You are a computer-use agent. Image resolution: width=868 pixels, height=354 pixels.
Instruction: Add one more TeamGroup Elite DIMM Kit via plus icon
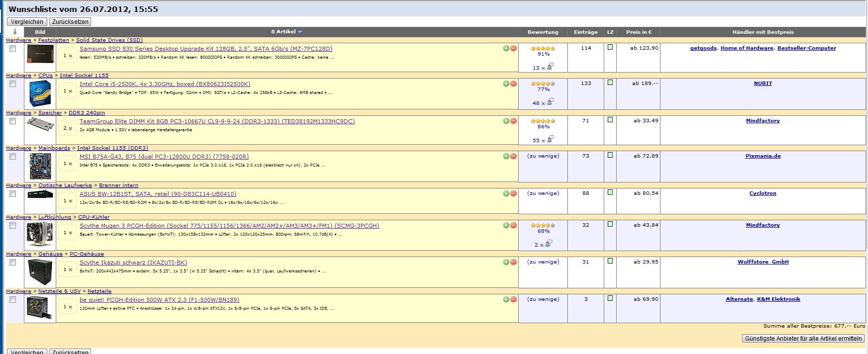[506, 121]
